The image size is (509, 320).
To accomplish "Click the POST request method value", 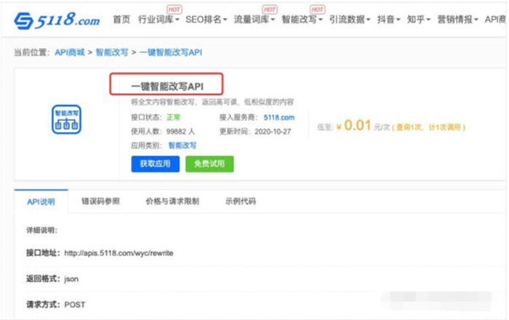I will coord(75,305).
